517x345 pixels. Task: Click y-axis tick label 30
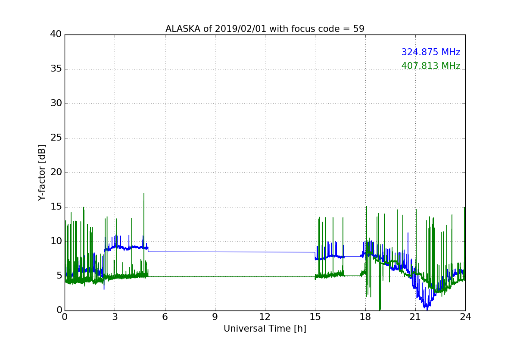[x=56, y=103]
